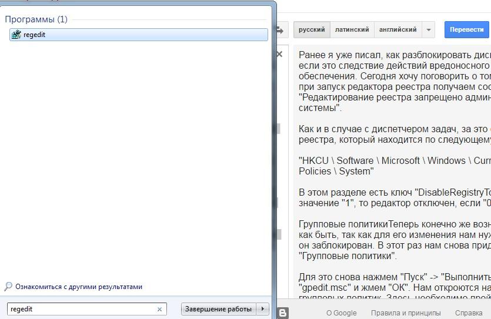Click the Программы (1) group header
The image size is (491, 319).
(36, 19)
